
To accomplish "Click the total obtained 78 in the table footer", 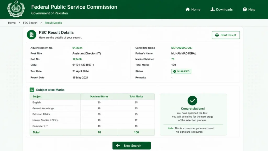I will pos(99,132).
